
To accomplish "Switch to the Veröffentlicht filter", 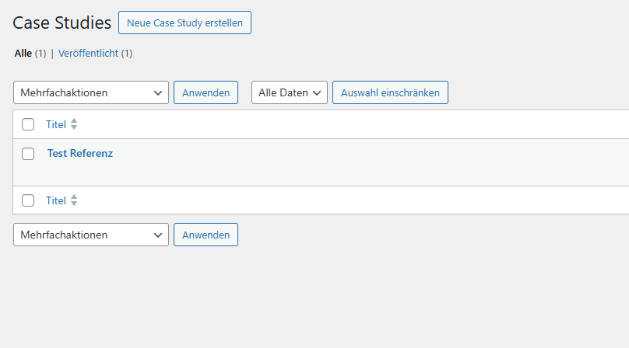I will coord(88,54).
